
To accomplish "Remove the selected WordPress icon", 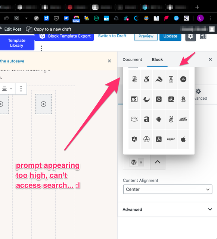I will [x=141, y=162].
